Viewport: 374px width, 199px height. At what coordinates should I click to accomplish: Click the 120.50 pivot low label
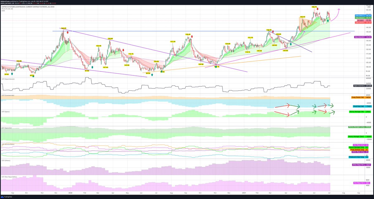[x=285, y=50]
